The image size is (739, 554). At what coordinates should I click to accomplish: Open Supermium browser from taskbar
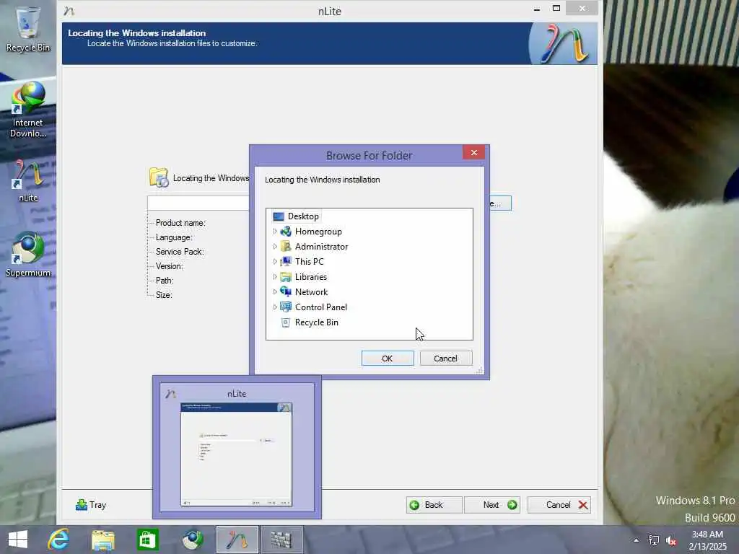click(192, 540)
